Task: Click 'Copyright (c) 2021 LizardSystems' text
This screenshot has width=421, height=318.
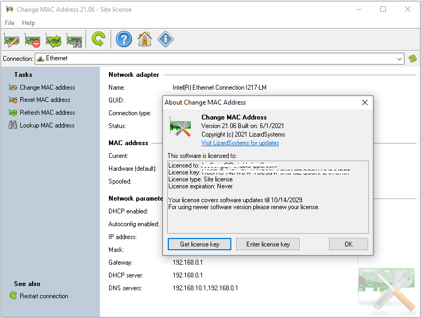Action: (x=243, y=134)
